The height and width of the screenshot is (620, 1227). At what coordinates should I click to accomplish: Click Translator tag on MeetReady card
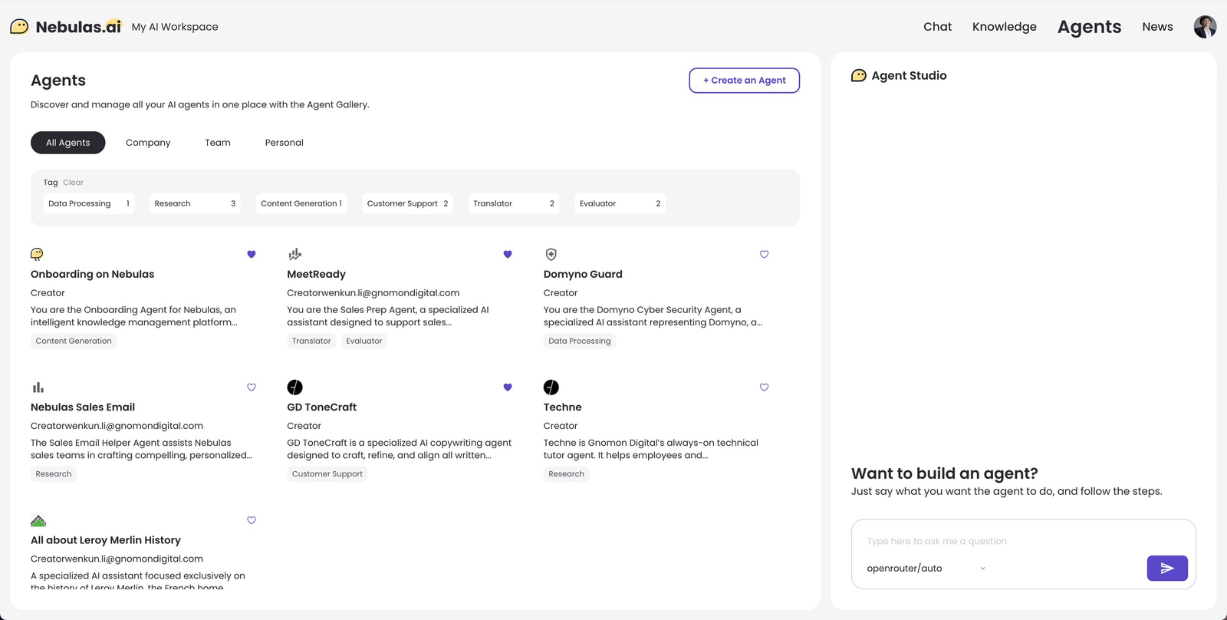(311, 341)
